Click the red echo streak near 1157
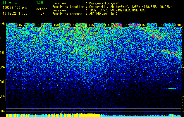 [x=134, y=25]
